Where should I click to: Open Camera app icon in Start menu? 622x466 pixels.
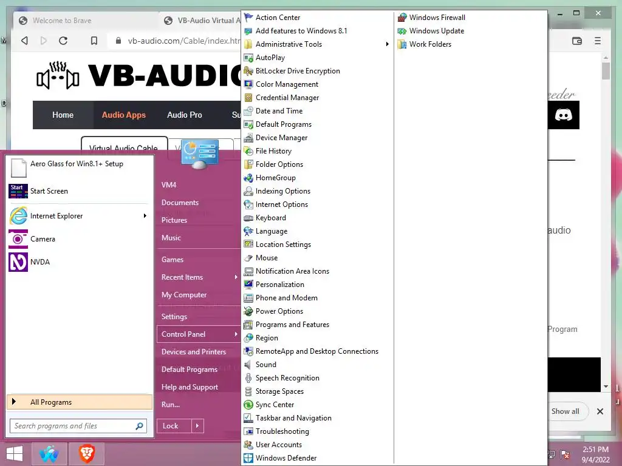(18, 239)
